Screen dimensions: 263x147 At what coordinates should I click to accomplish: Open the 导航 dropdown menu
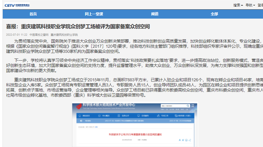[250, 5]
